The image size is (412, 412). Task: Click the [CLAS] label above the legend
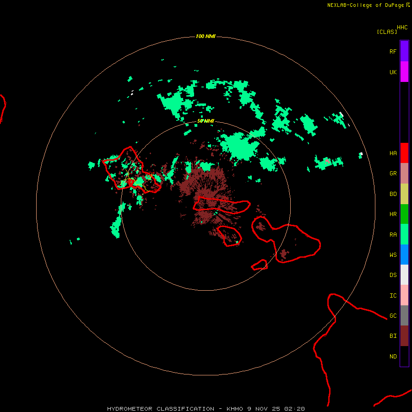[x=387, y=32]
